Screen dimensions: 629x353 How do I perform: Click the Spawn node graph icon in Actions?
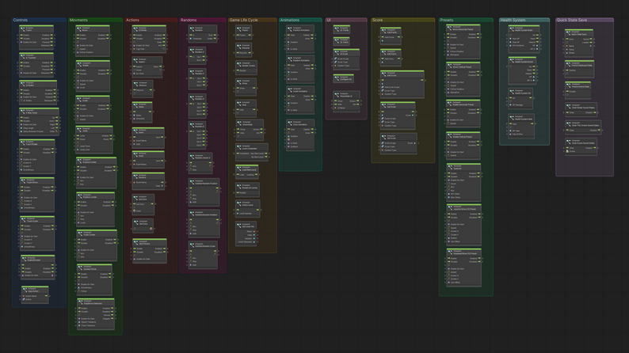135,61
